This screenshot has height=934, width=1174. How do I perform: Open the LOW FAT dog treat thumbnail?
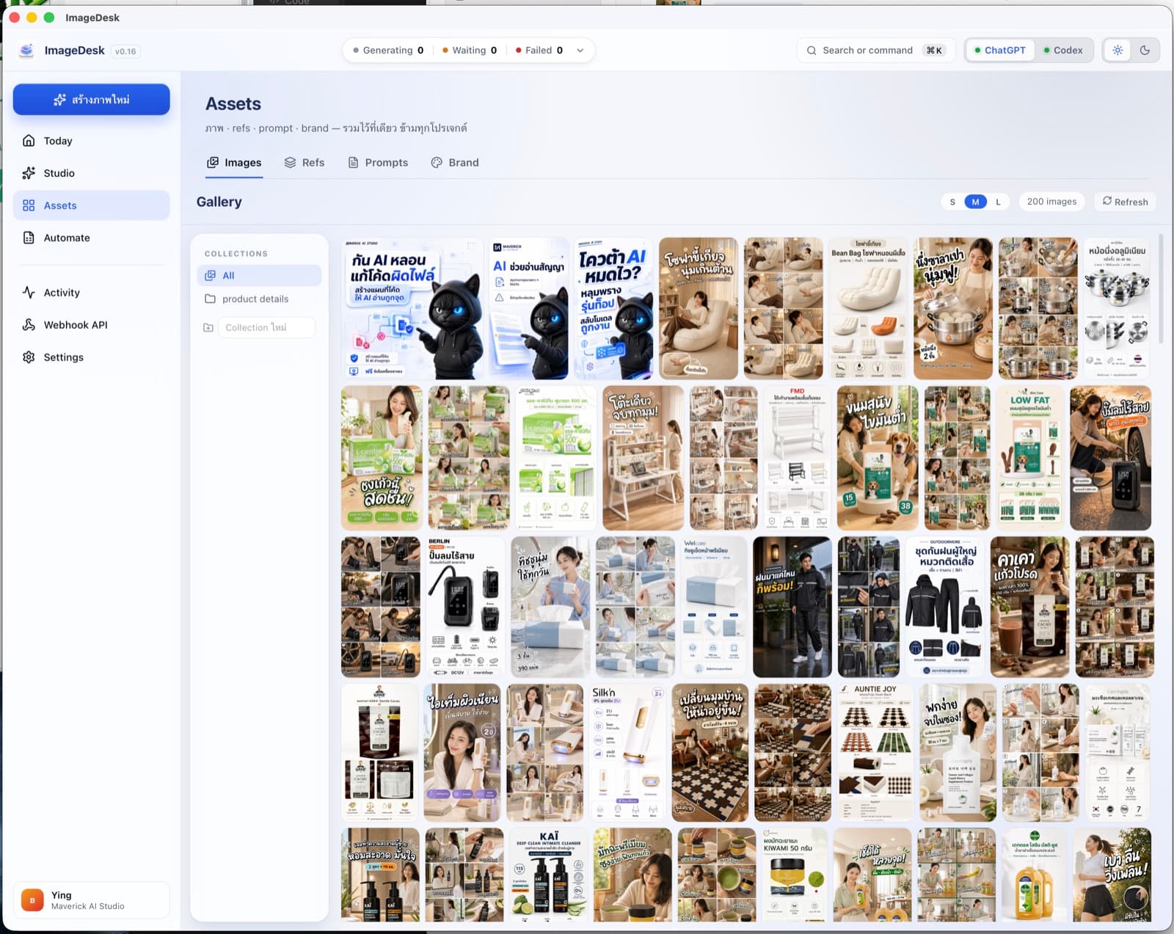[1029, 458]
